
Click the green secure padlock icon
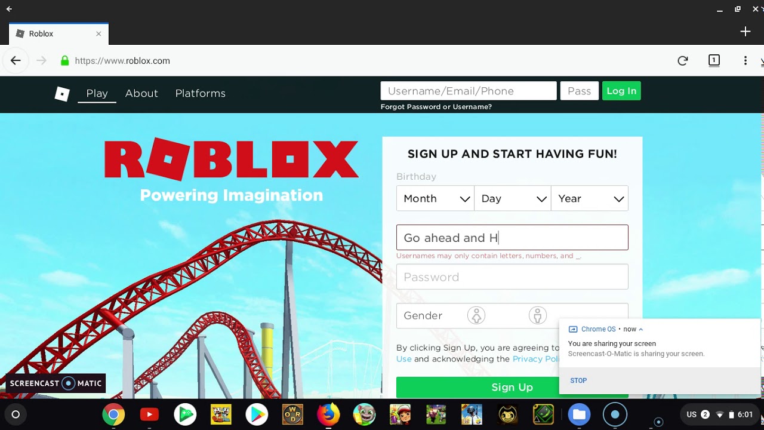(64, 60)
